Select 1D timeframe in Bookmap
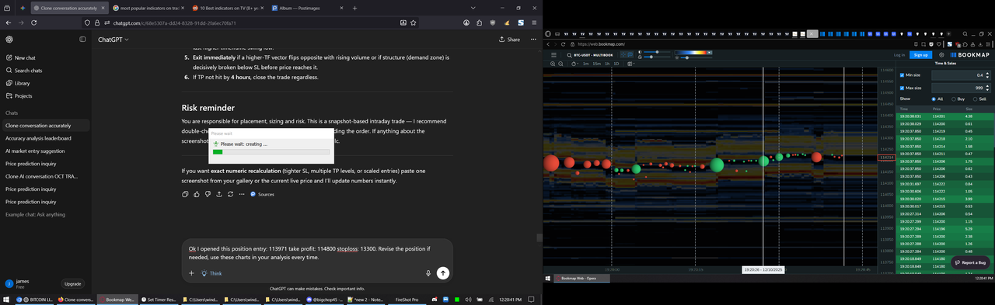This screenshot has height=305, width=995. pos(616,64)
